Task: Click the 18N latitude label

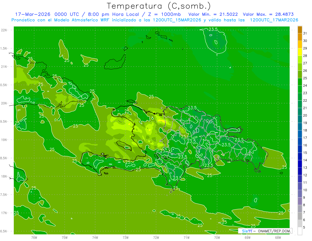Action: 4,176
